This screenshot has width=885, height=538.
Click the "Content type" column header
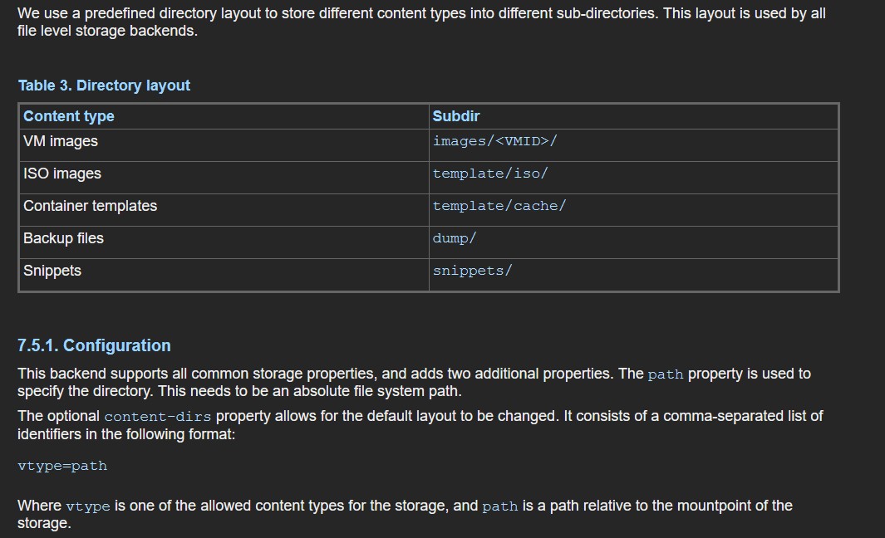(x=69, y=116)
